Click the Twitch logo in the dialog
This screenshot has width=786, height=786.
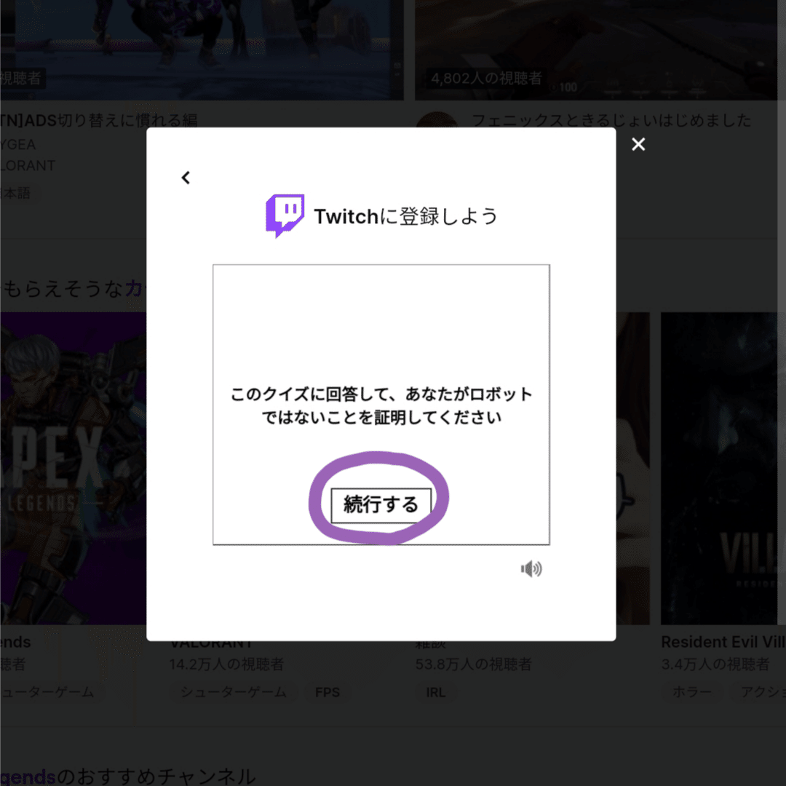[x=285, y=215]
